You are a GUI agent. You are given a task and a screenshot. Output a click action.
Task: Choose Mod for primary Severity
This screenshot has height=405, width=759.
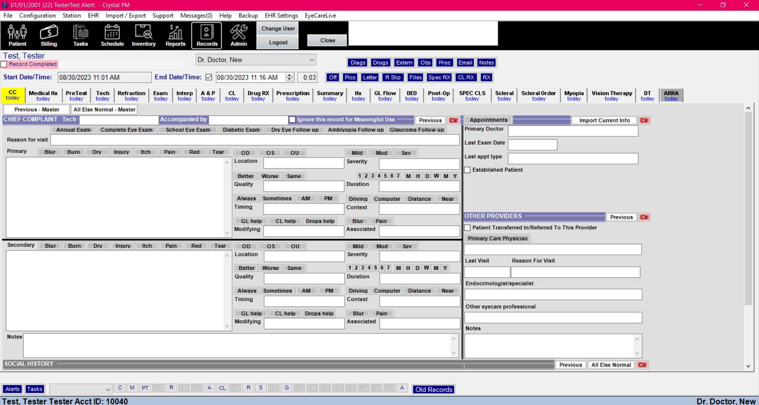click(381, 153)
